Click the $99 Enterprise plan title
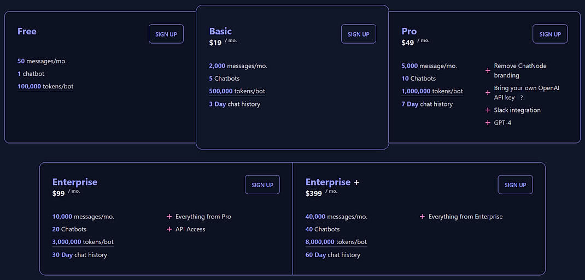Image resolution: width=585 pixels, height=280 pixels. (x=74, y=182)
